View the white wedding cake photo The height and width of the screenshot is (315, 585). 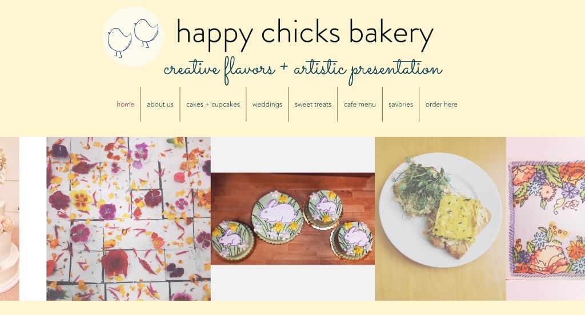pyautogui.click(x=9, y=219)
